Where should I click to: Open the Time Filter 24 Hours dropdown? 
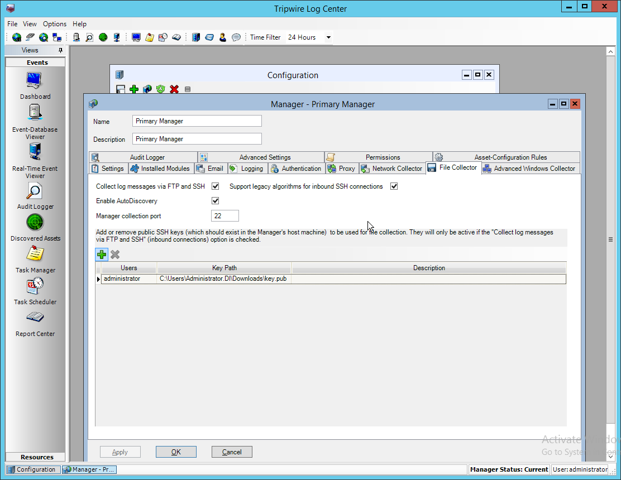(328, 37)
